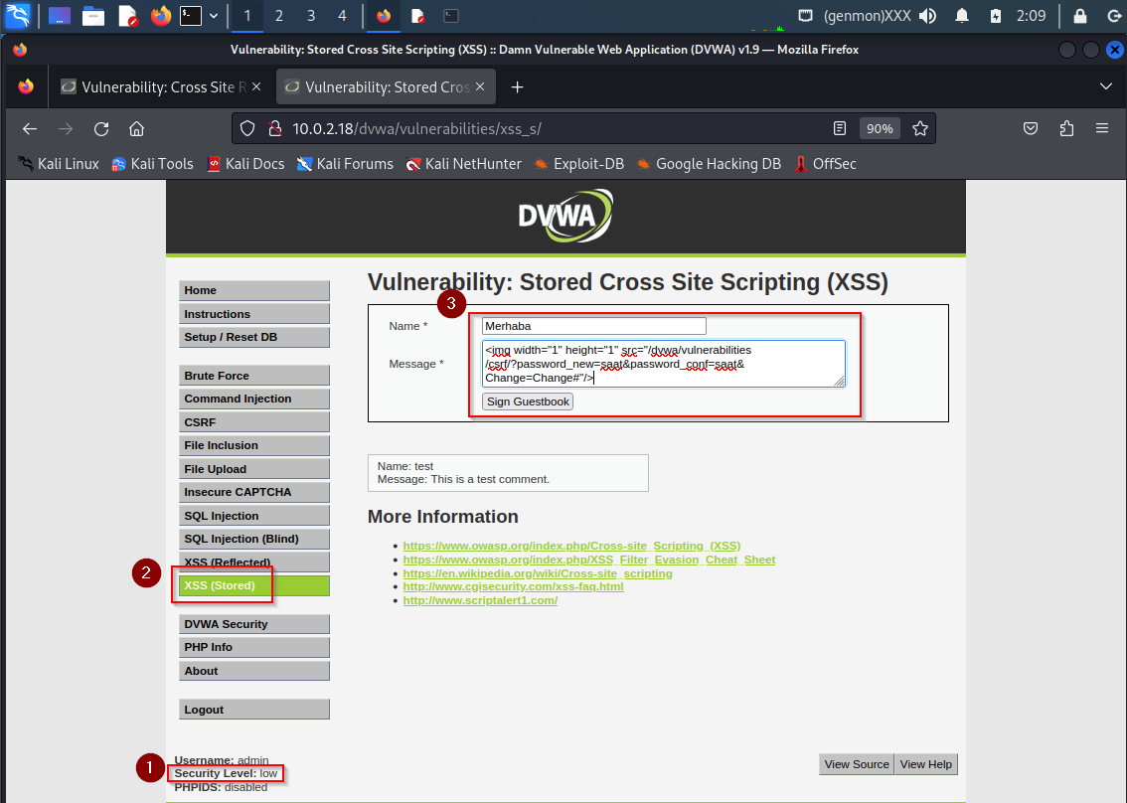Open the terminal emulator launcher icon
The height and width of the screenshot is (803, 1127).
(x=191, y=15)
